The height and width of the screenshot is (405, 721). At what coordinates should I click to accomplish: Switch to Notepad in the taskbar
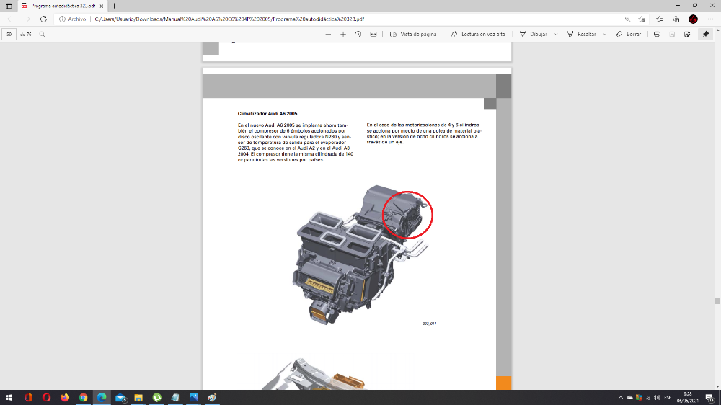click(175, 398)
